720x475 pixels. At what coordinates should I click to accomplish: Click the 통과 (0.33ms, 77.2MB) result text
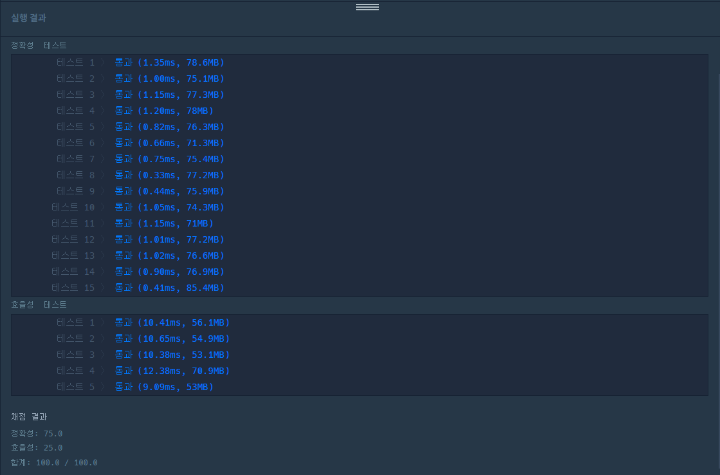click(x=169, y=175)
